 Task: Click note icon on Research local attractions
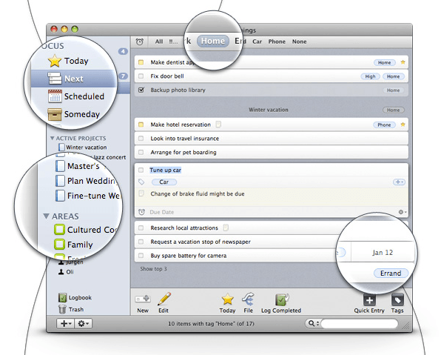click(226, 228)
